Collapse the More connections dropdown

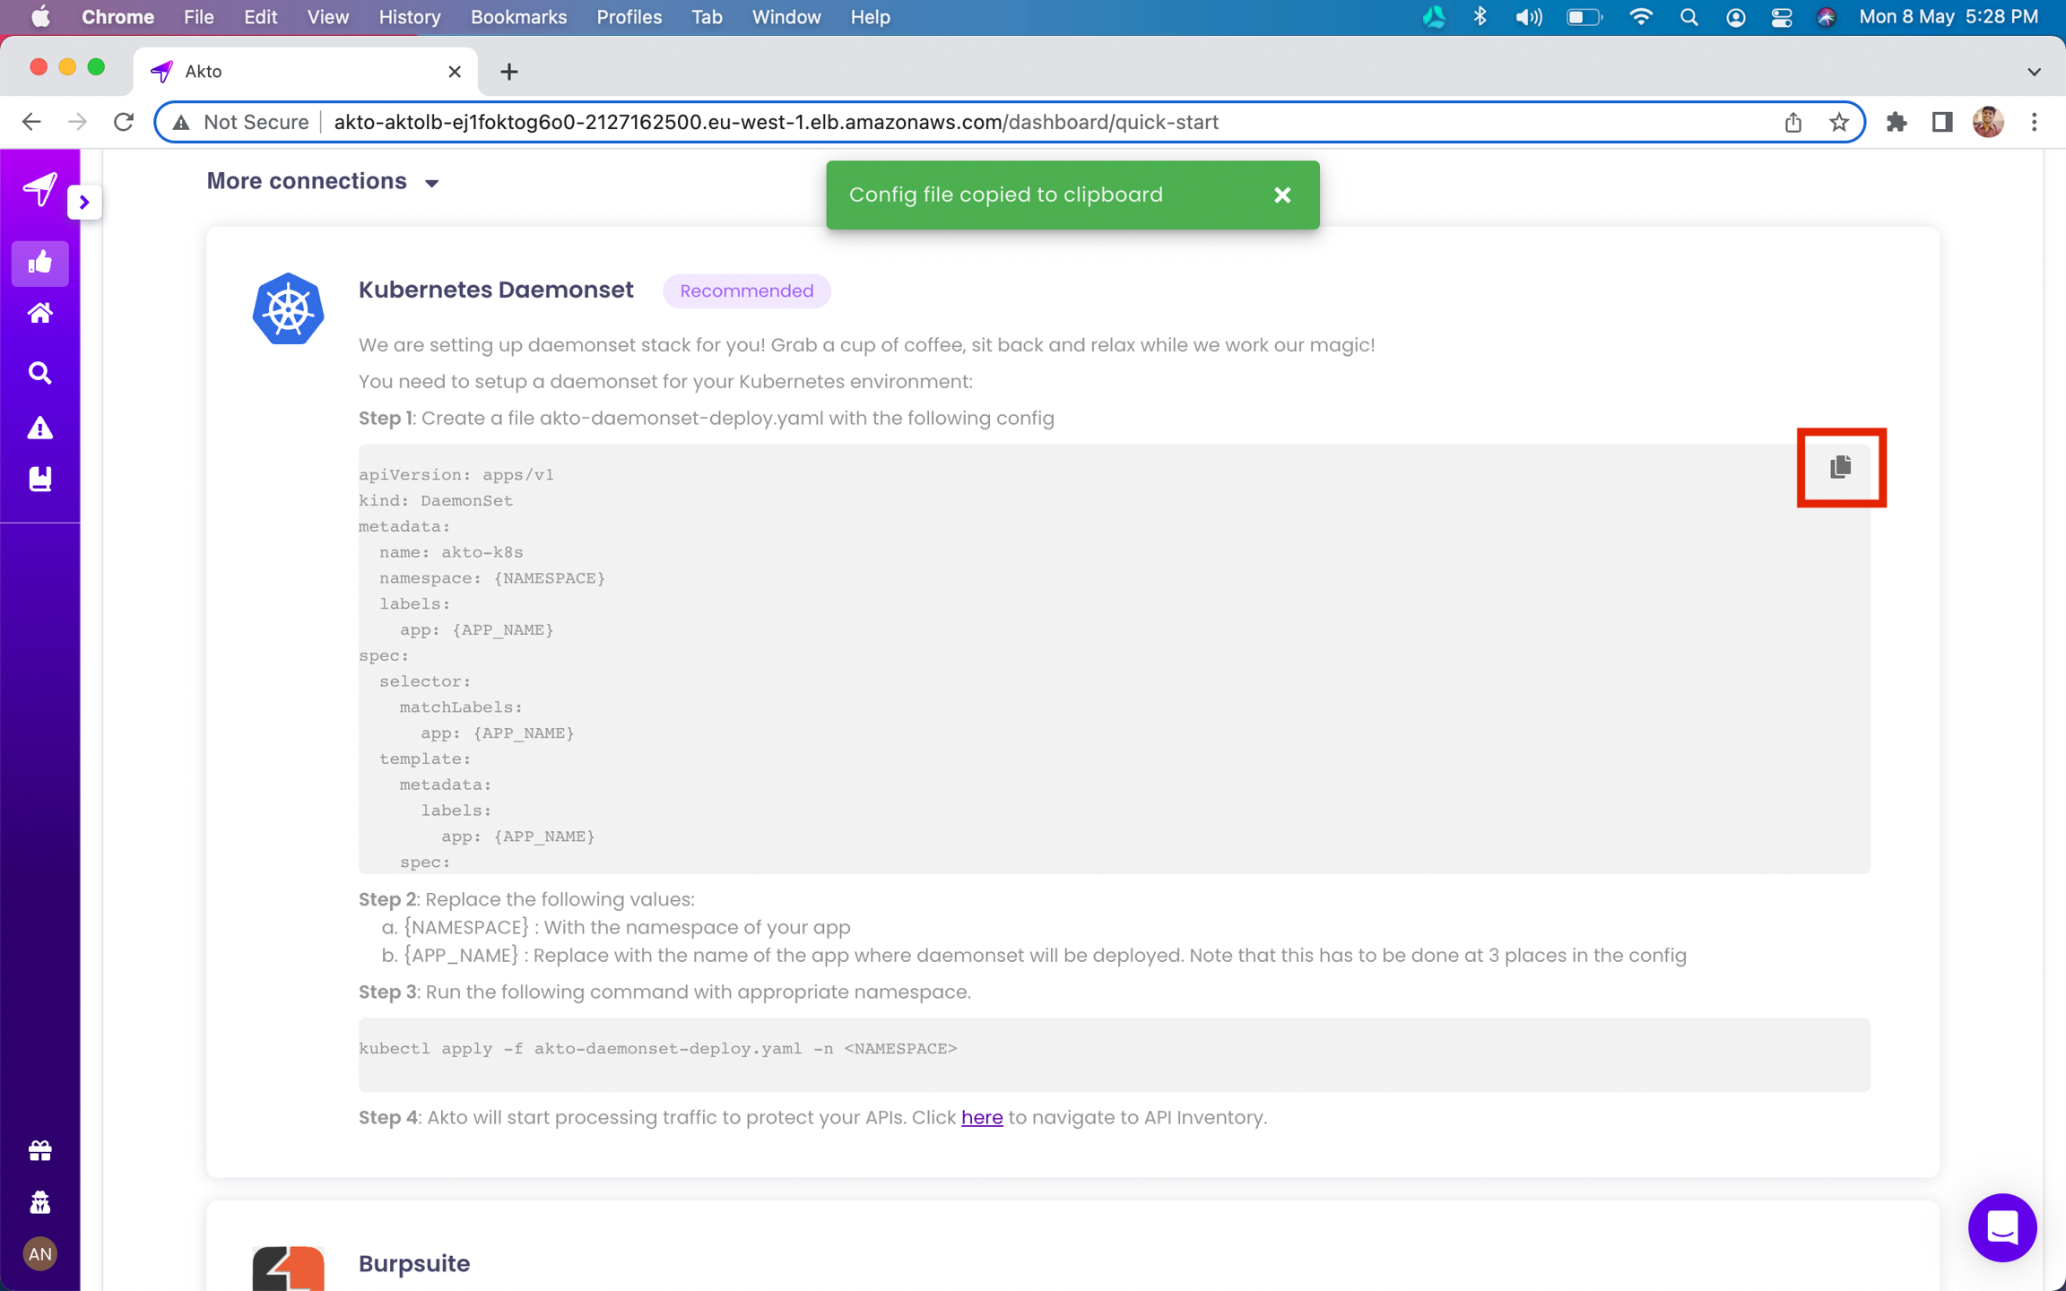click(x=431, y=183)
